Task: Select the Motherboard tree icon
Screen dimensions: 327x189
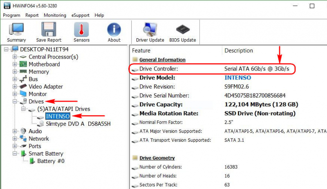Action: point(23,64)
